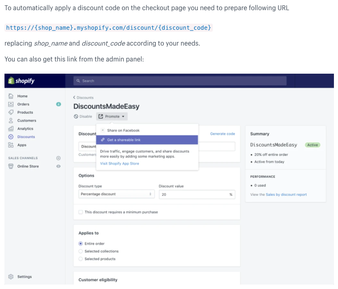Select Entire order radio button
The height and width of the screenshot is (289, 338).
[x=81, y=243]
